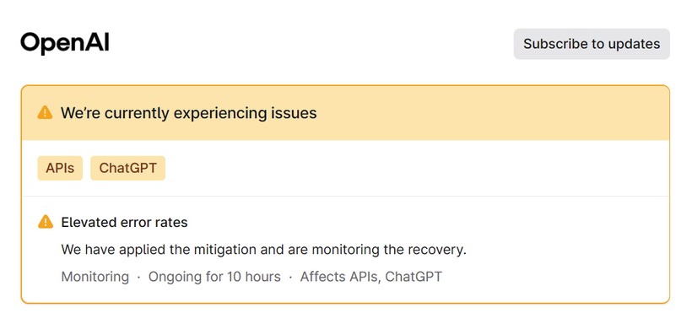Click "We're currently experiencing issues" heading
This screenshot has width=692, height=324.
(189, 113)
